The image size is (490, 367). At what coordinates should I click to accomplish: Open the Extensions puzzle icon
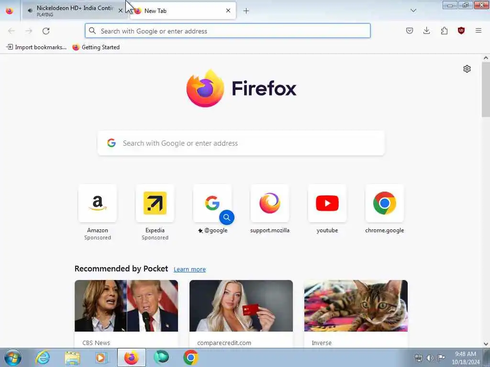click(444, 31)
